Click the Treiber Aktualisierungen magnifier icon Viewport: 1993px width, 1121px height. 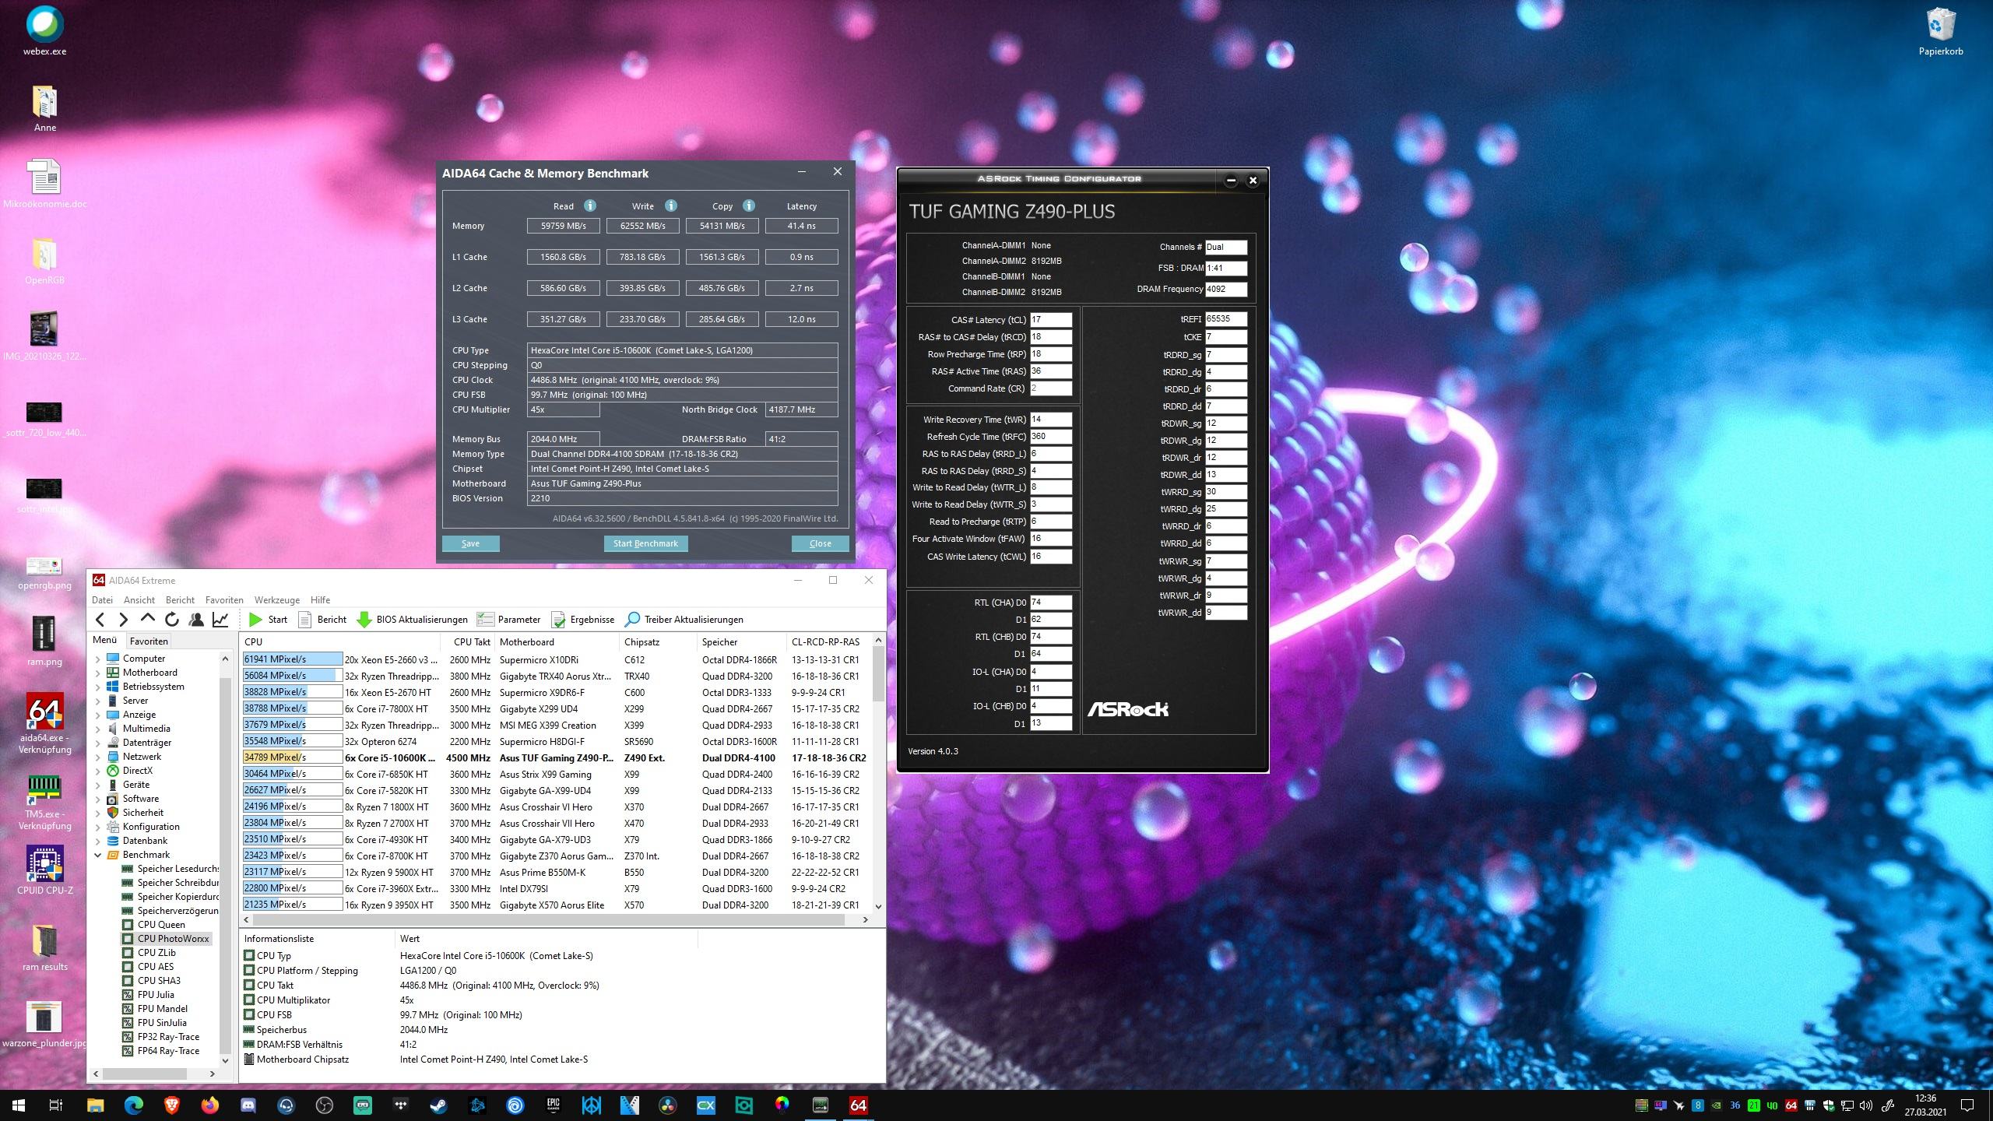632,620
